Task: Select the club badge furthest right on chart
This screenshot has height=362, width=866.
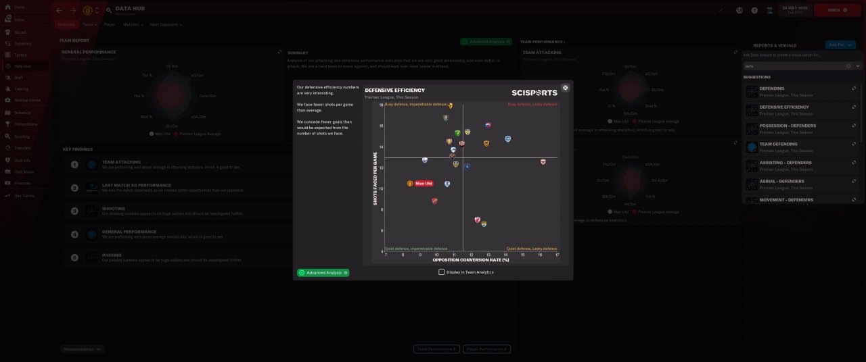Action: click(x=543, y=162)
